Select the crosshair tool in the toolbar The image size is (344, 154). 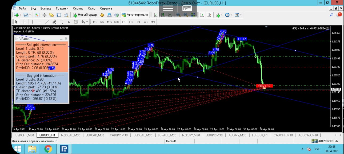pyautogui.click(x=24, y=22)
